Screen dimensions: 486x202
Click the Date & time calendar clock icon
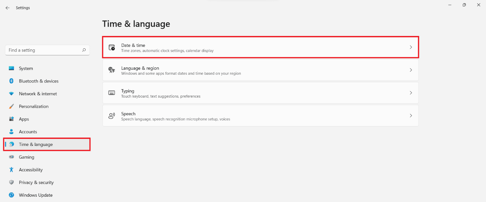(x=112, y=48)
